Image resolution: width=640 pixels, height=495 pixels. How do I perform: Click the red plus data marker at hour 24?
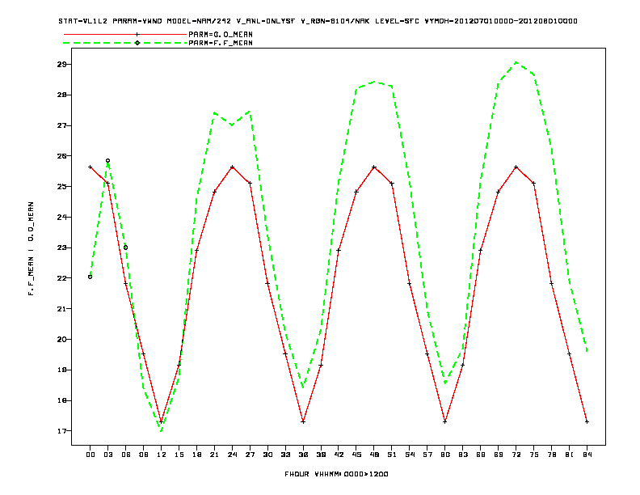232,167
